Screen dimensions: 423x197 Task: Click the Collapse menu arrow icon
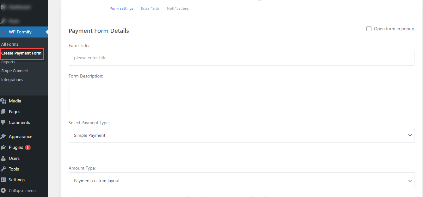point(3,190)
